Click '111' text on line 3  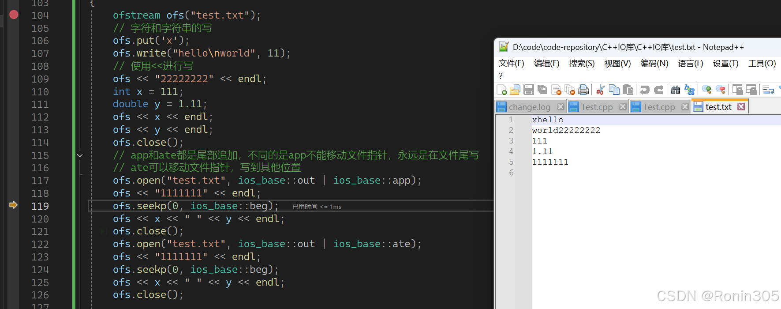pos(539,141)
